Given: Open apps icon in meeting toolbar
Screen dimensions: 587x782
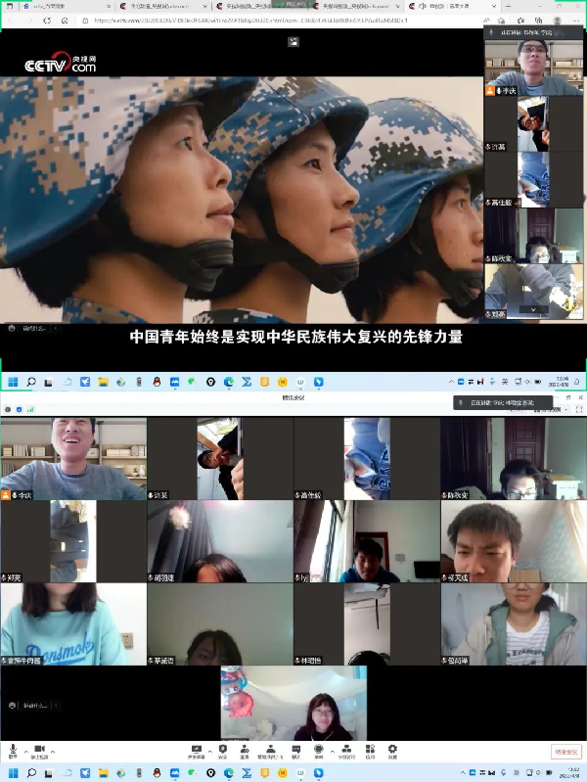Looking at the screenshot, I should 370,751.
